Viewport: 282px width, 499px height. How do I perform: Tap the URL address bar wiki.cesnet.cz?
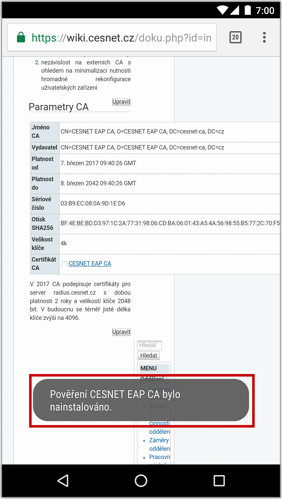[112, 37]
